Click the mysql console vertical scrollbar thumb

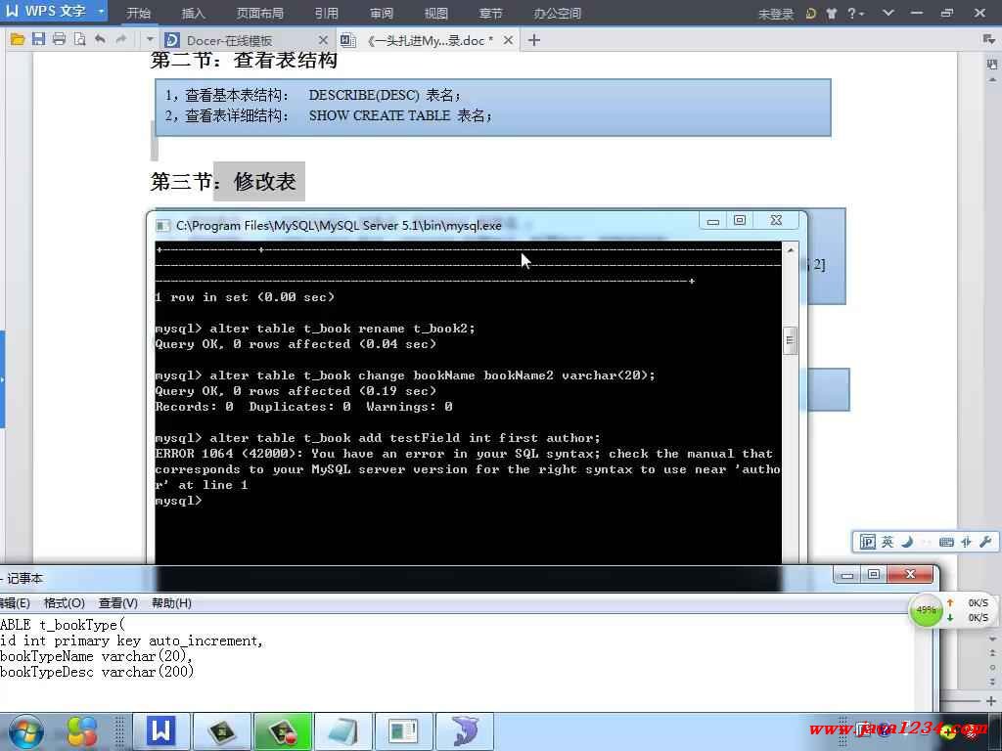(791, 340)
